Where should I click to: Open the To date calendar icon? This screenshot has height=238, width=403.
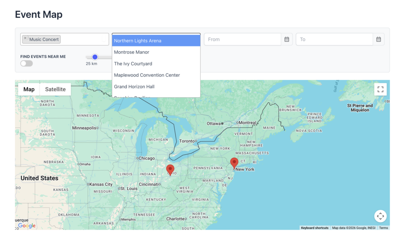coord(378,39)
